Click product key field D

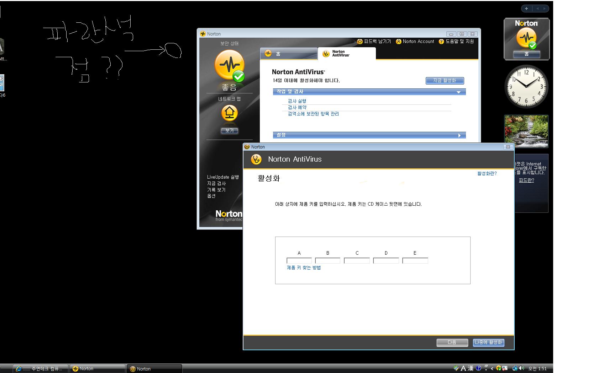click(x=386, y=261)
